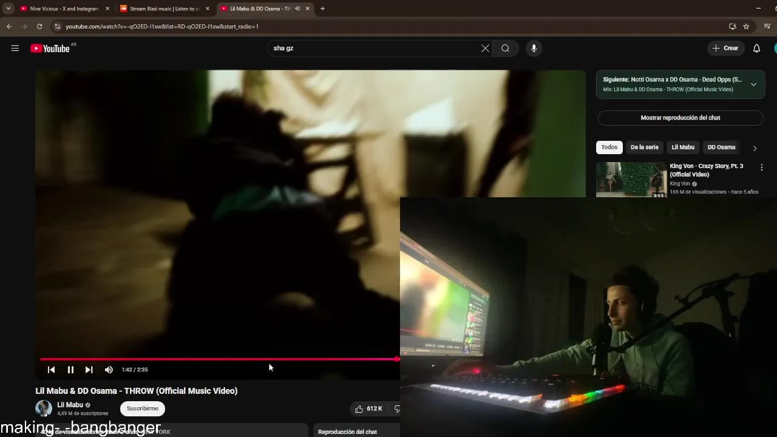Click Mostrar reproducción del chat
This screenshot has height=437, width=777.
point(680,118)
